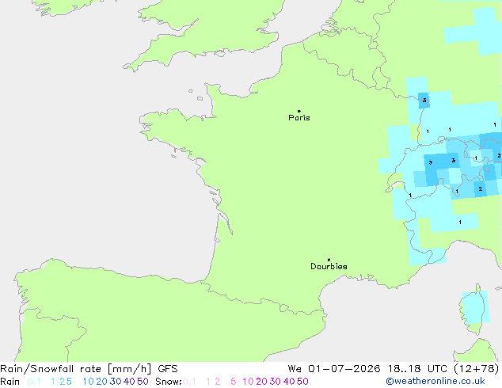
Task: Pick the Snow legend 10 value
Action: tap(248, 382)
